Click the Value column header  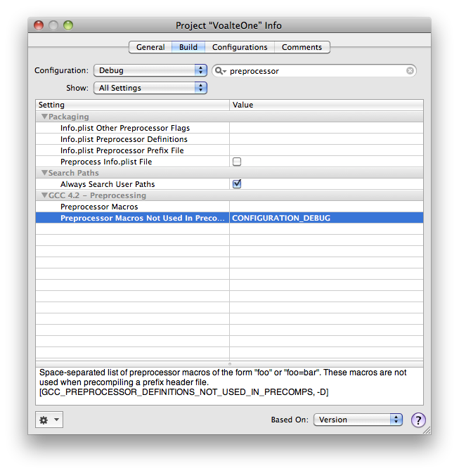point(326,105)
